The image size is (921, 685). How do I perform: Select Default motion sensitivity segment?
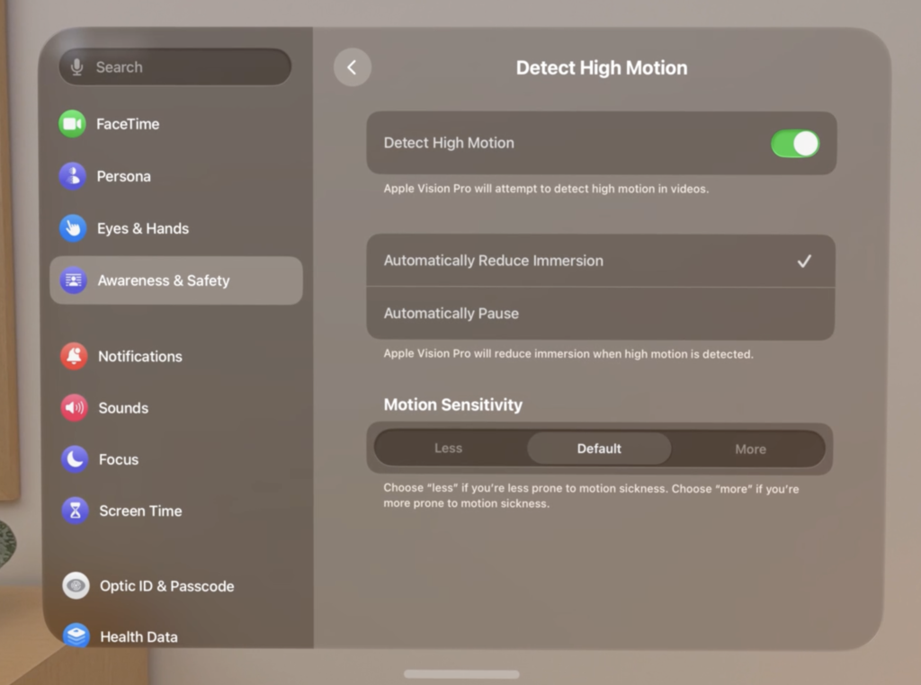pos(599,449)
